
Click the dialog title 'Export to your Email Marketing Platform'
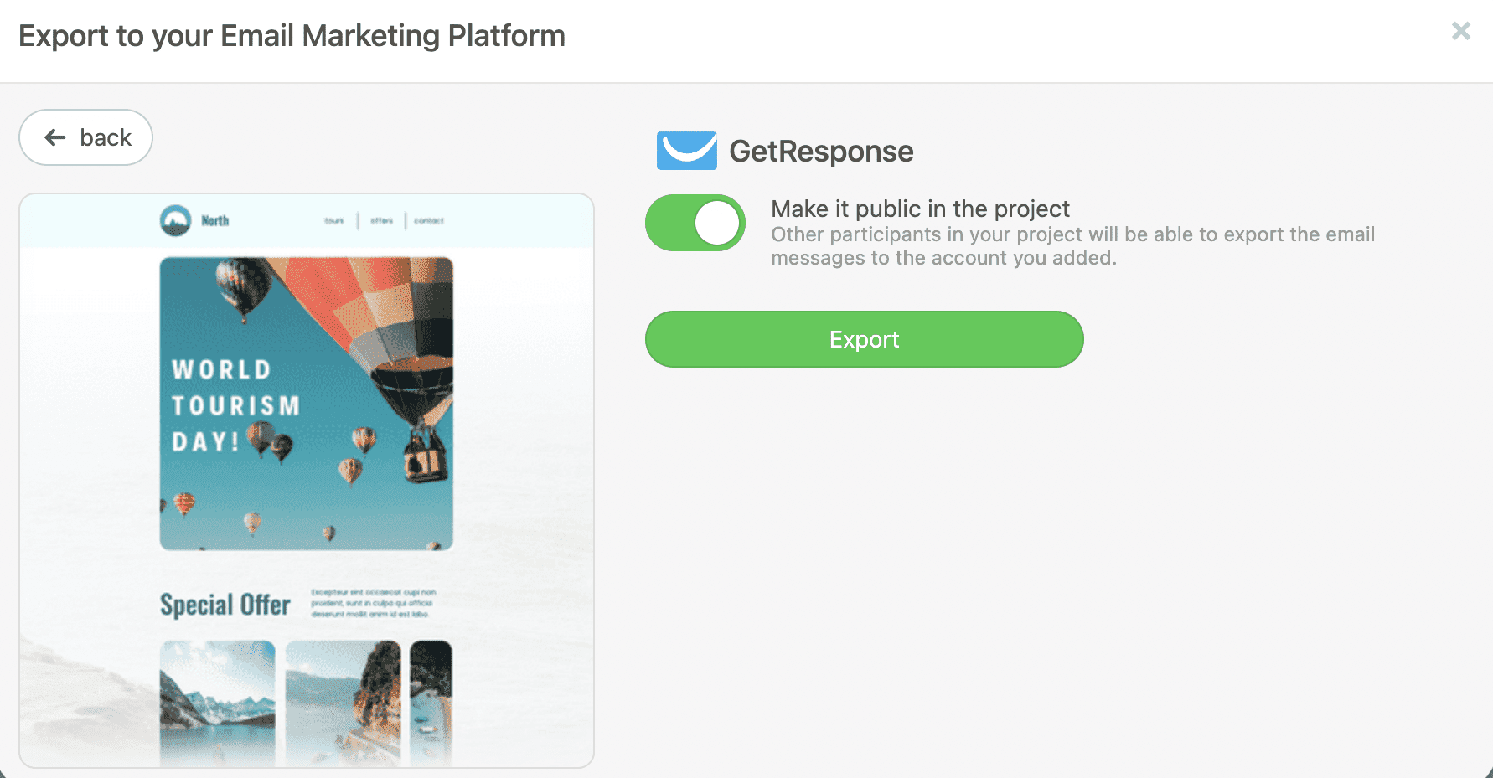[292, 35]
